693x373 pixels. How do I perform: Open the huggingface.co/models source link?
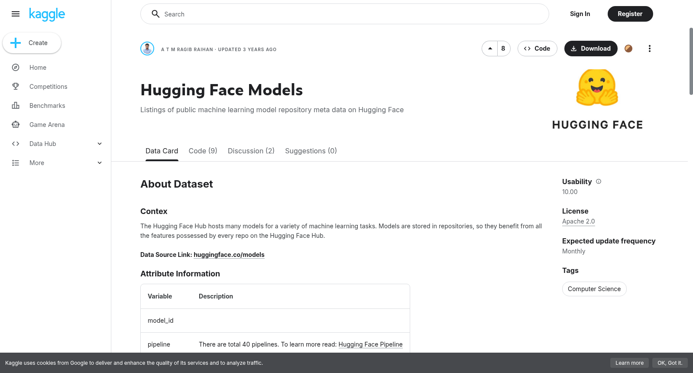[229, 255]
